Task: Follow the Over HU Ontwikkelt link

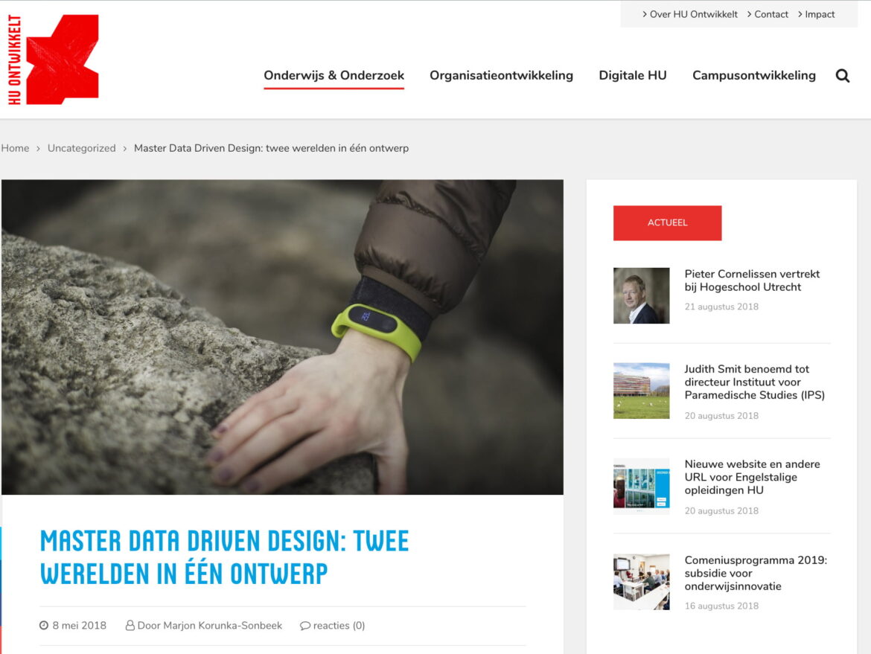Action: pyautogui.click(x=692, y=14)
